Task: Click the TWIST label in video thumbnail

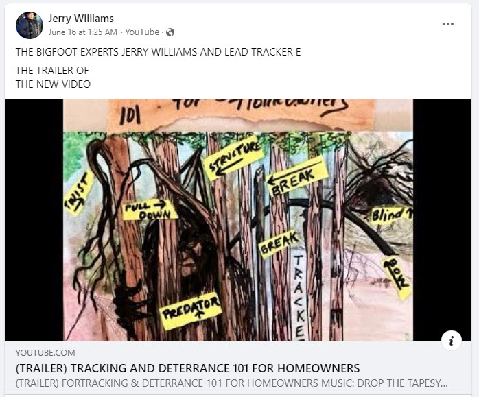Action: [79, 193]
